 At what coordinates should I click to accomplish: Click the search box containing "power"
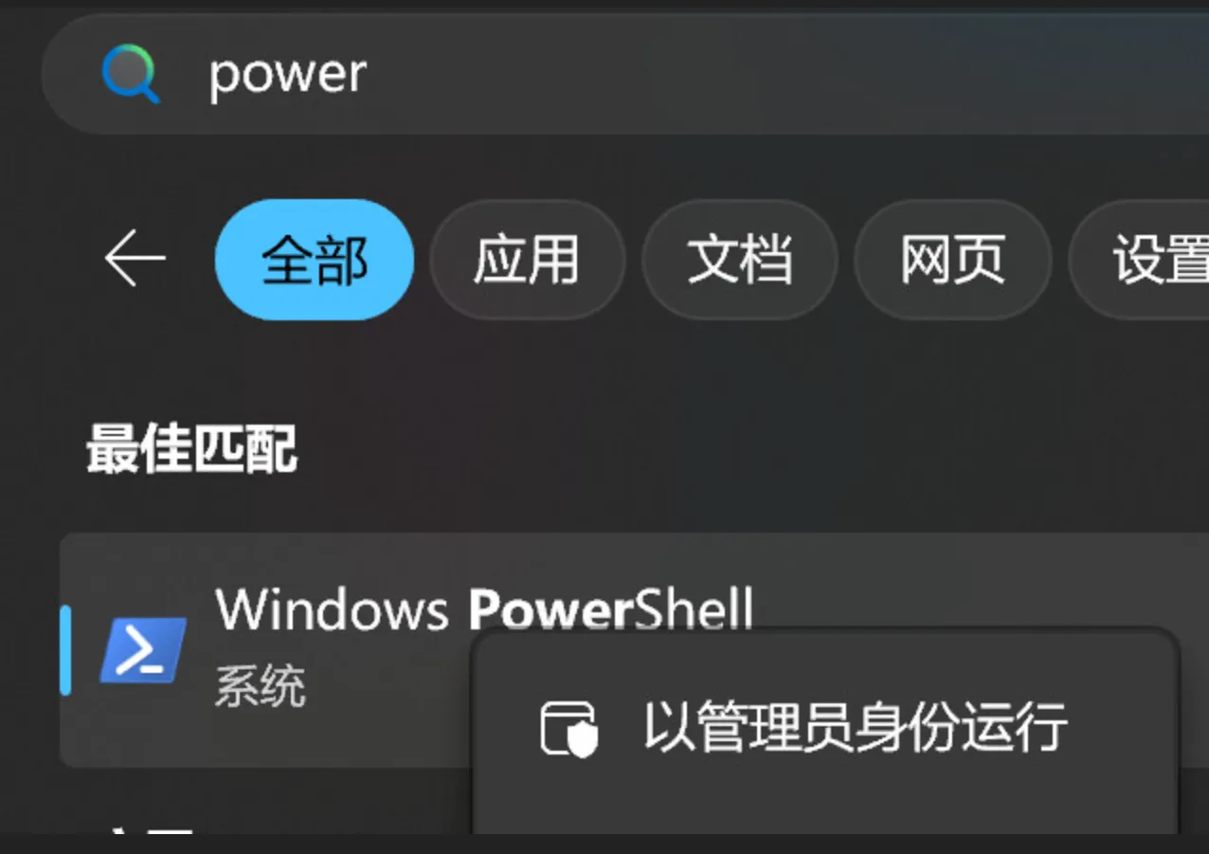pos(625,74)
